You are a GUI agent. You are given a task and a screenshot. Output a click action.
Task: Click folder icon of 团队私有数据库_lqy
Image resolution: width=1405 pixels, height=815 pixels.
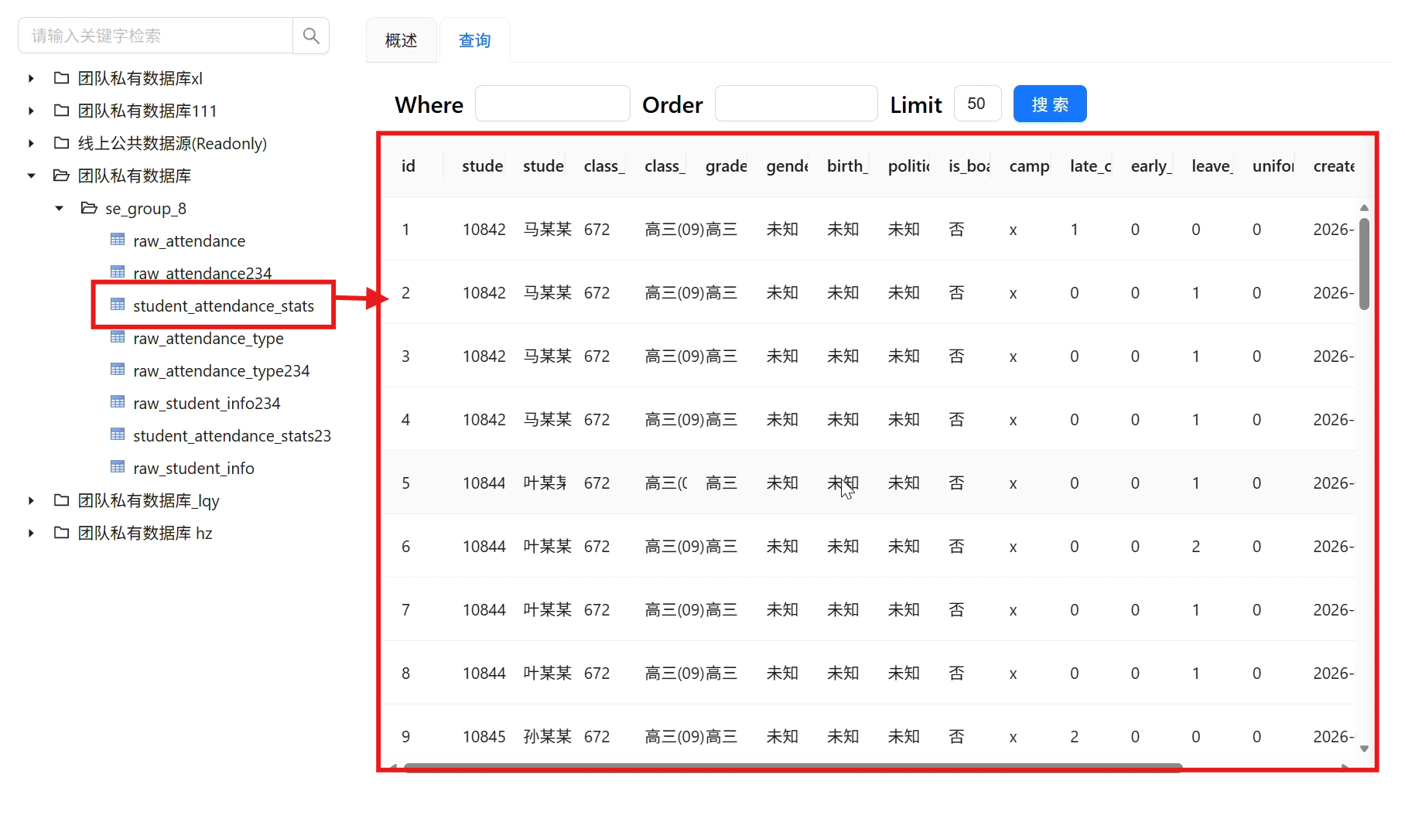pos(62,500)
